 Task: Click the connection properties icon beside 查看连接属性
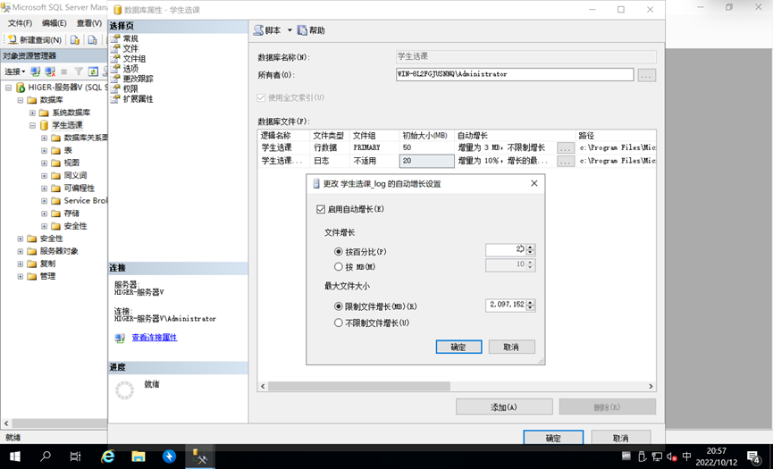[120, 338]
